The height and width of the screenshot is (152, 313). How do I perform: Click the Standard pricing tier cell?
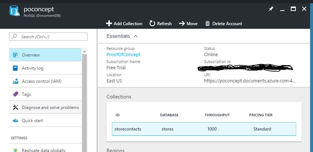262,129
